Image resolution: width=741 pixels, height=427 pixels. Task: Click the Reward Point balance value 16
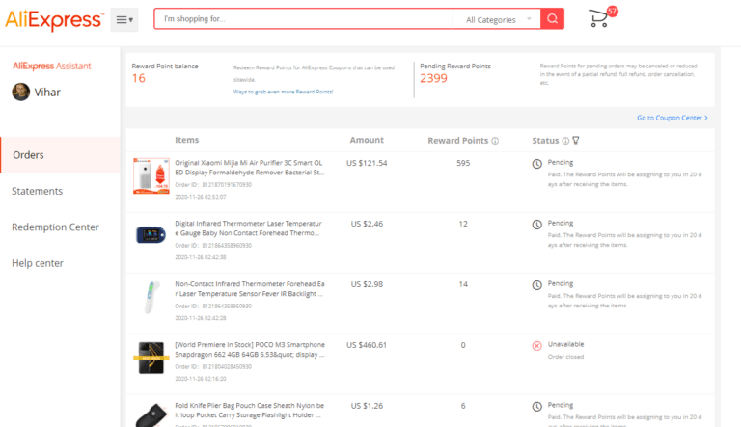[x=139, y=78]
